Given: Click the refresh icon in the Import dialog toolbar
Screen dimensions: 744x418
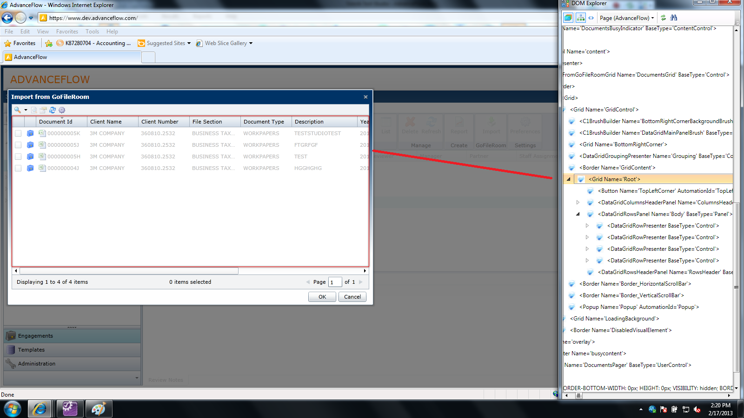Looking at the screenshot, I should 53,110.
